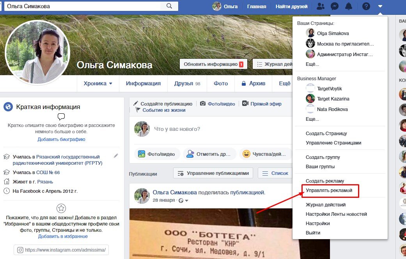Screen dimensions: 406x259
Task: Click Прямой эфир video icon
Action: [245, 103]
